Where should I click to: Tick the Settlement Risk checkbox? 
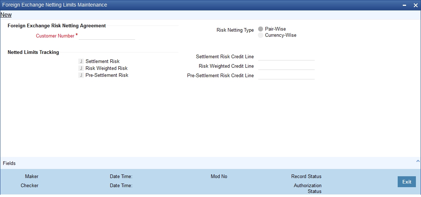pos(81,62)
